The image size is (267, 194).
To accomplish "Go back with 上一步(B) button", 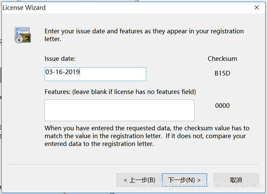I will (x=139, y=180).
